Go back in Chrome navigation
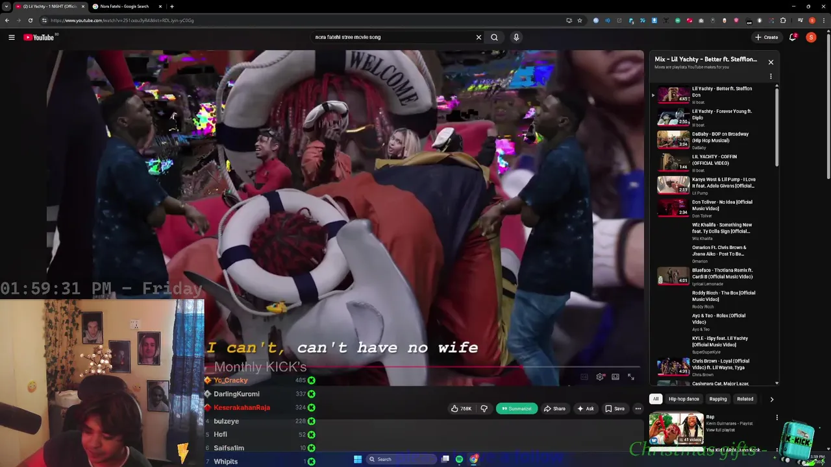Screen dimensions: 831x467 click(6, 20)
